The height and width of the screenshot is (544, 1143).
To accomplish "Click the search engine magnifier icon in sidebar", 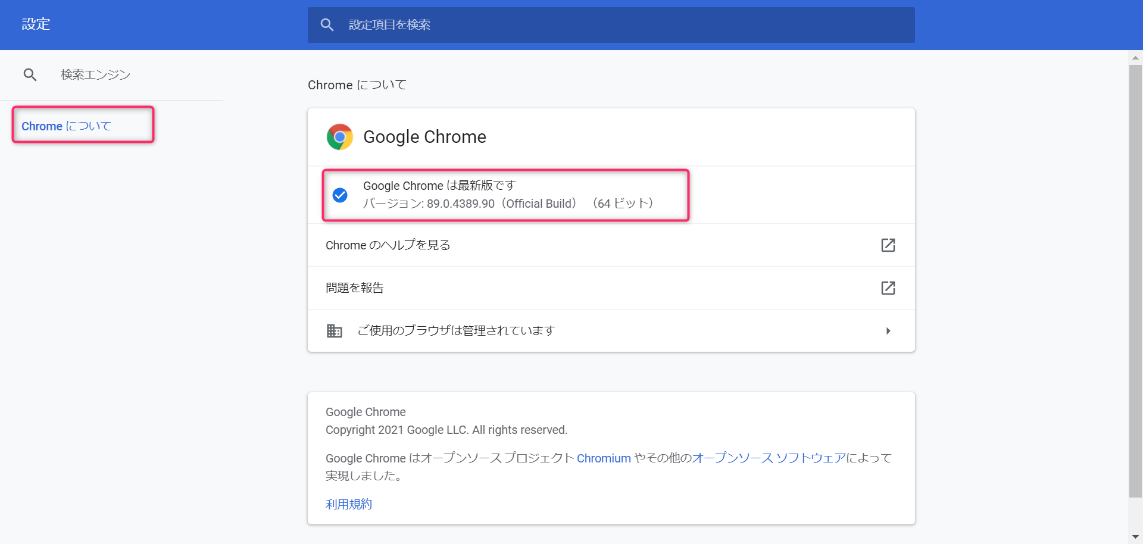I will point(30,74).
